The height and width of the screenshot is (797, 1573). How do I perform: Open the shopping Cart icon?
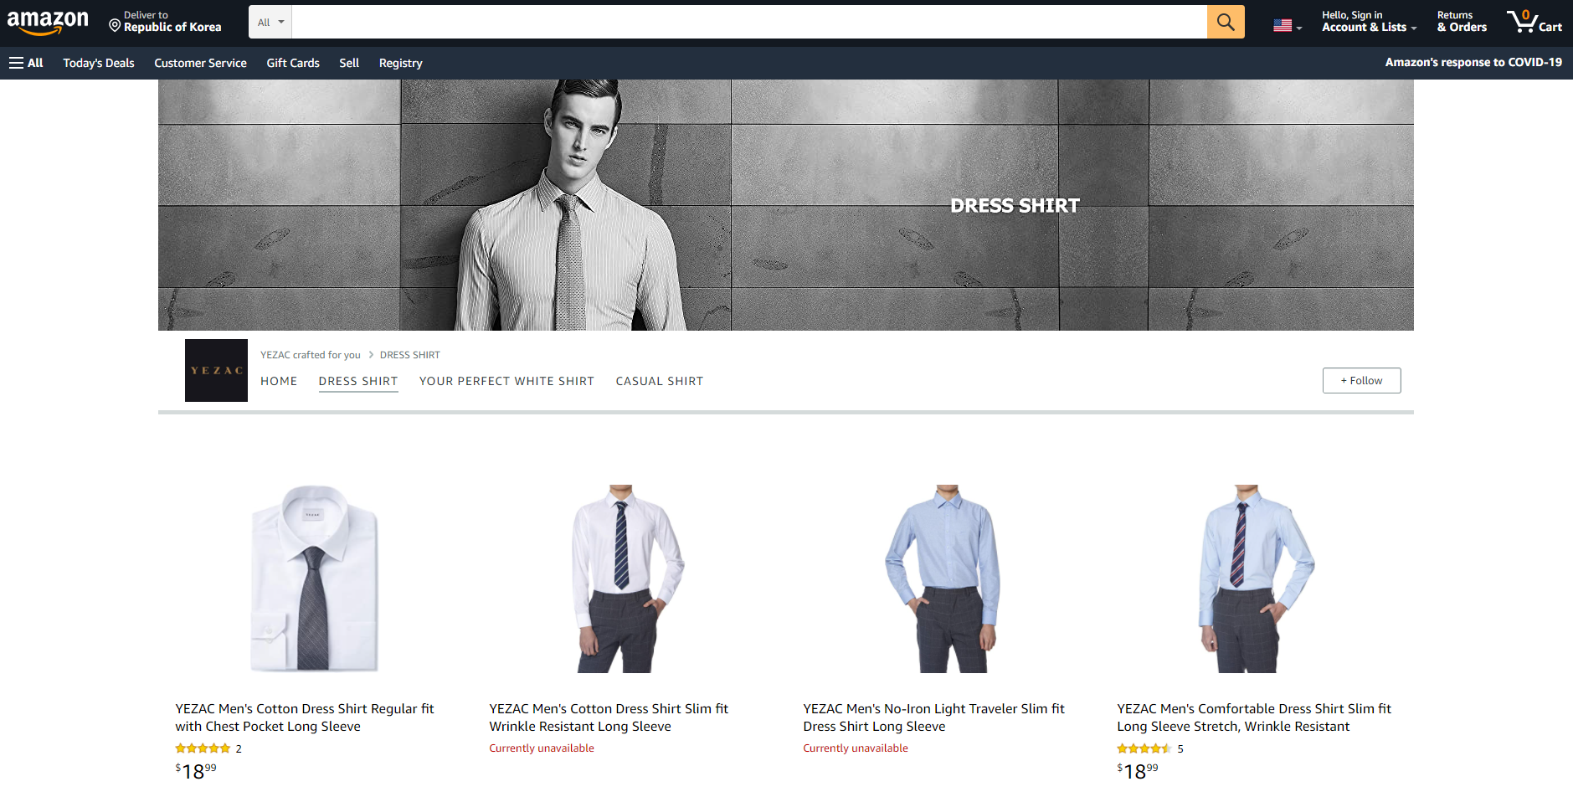pyautogui.click(x=1534, y=22)
